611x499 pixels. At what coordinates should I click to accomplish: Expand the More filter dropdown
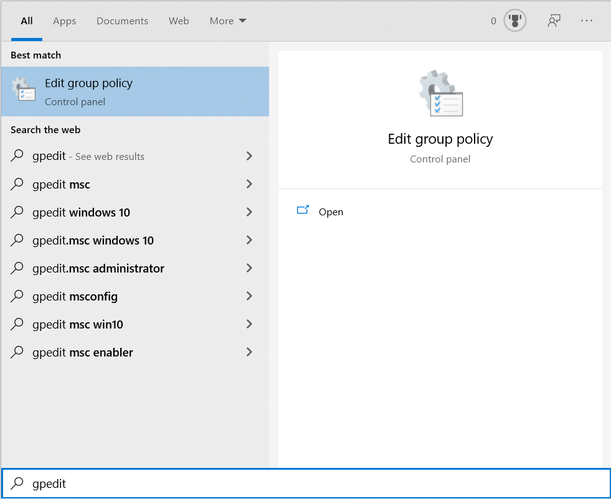click(x=228, y=21)
